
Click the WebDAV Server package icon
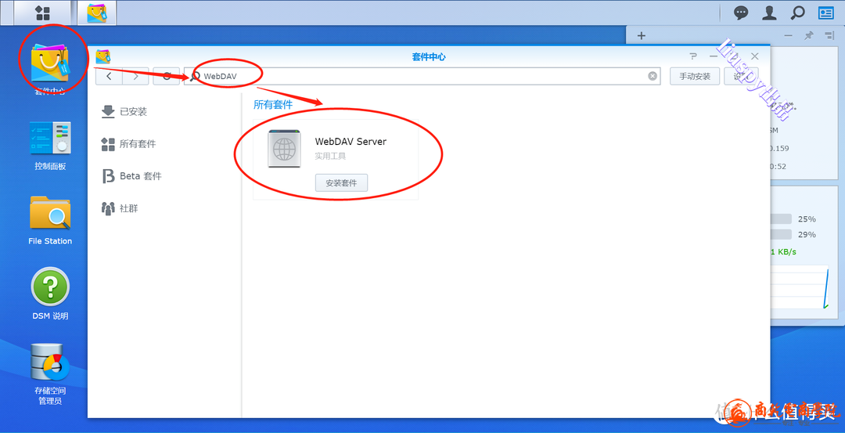coord(284,149)
